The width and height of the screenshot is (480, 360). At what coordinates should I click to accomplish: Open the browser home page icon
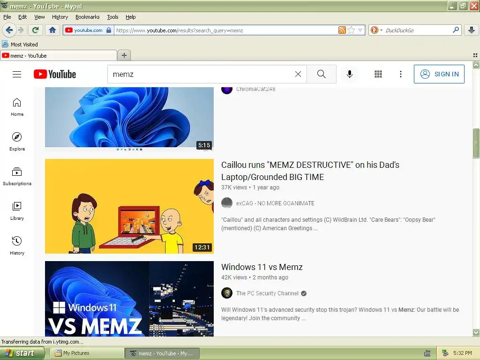[x=52, y=30]
